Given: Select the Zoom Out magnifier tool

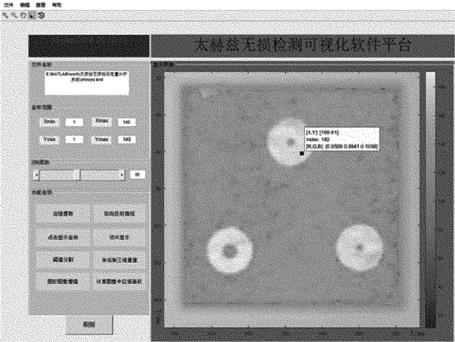Looking at the screenshot, I should 13,14.
